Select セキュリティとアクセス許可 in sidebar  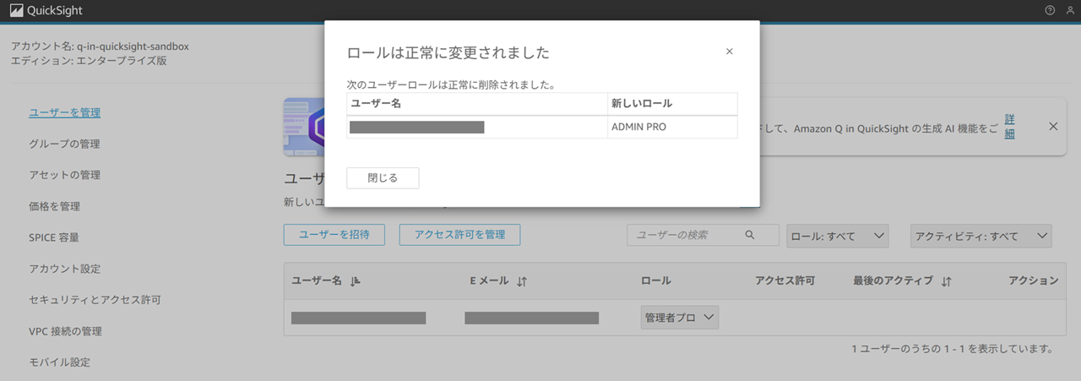pyautogui.click(x=95, y=300)
